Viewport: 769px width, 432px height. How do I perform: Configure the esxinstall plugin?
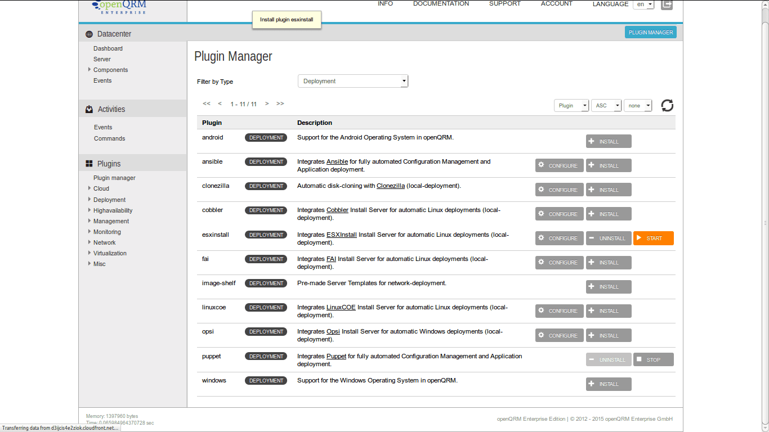[x=559, y=238]
